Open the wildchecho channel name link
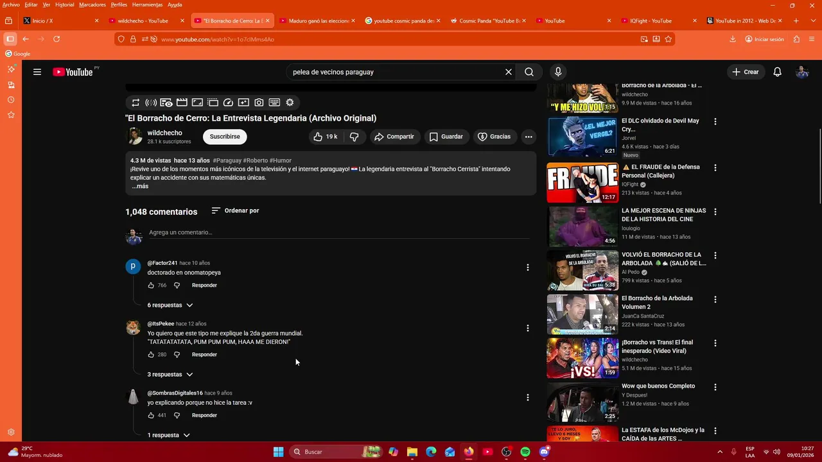The image size is (822, 462). (x=164, y=133)
